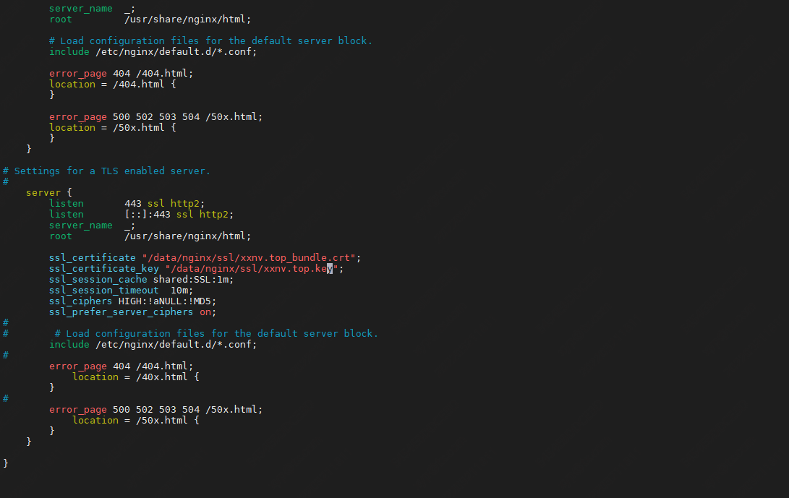Click the ssl_certificate_key directive text
This screenshot has height=498, width=789.
point(103,269)
